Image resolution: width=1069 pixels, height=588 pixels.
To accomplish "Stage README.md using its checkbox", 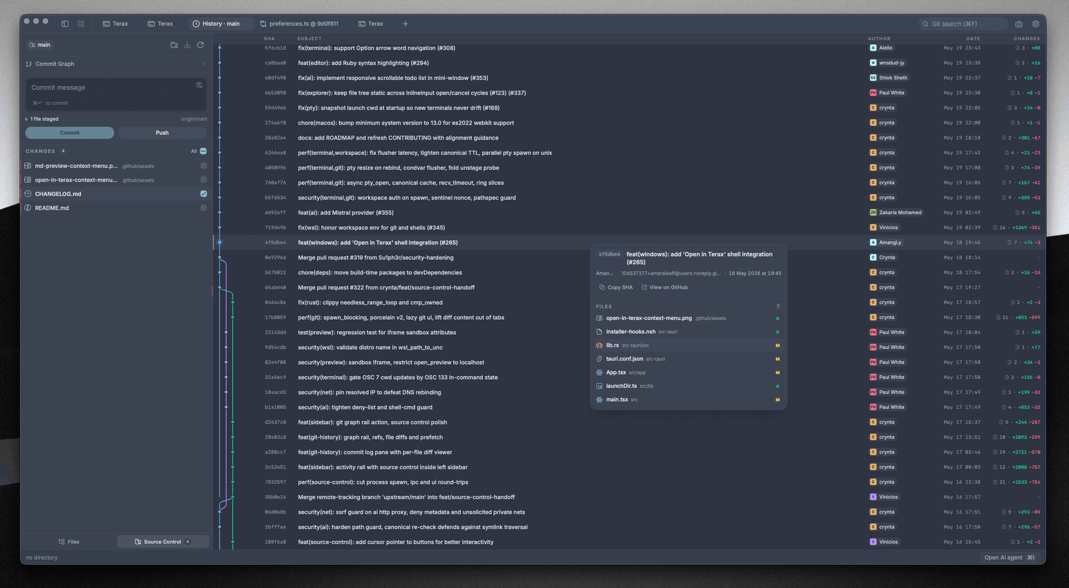I will point(203,207).
